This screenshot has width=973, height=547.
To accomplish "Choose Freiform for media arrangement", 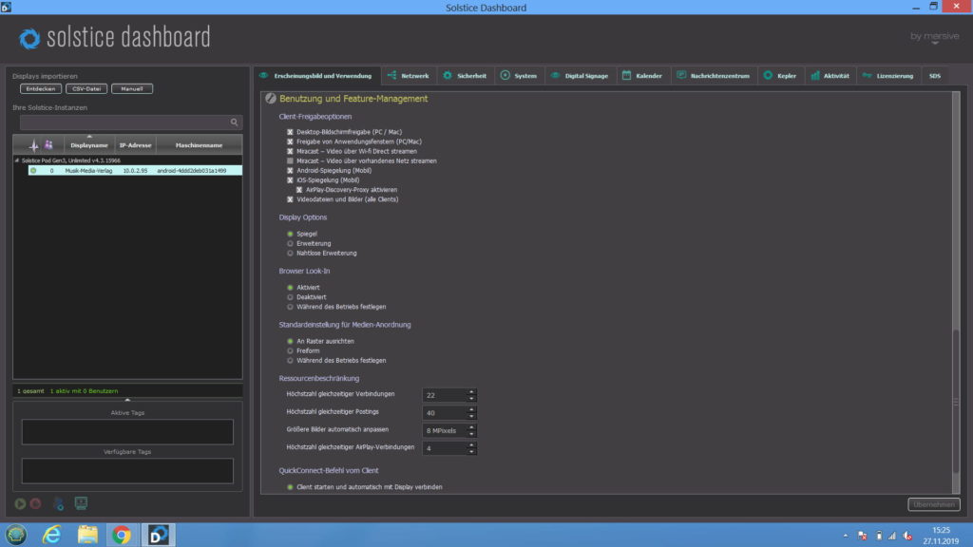I will click(290, 350).
